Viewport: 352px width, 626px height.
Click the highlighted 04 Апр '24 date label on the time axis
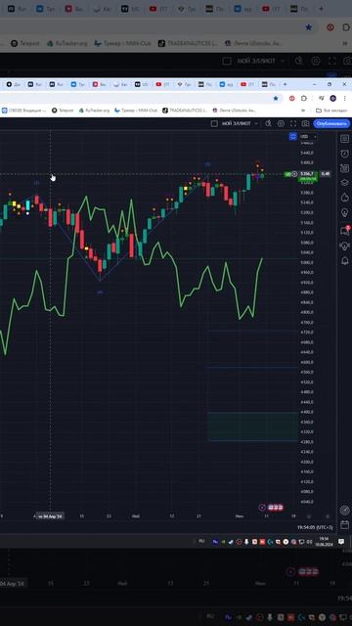click(x=50, y=516)
